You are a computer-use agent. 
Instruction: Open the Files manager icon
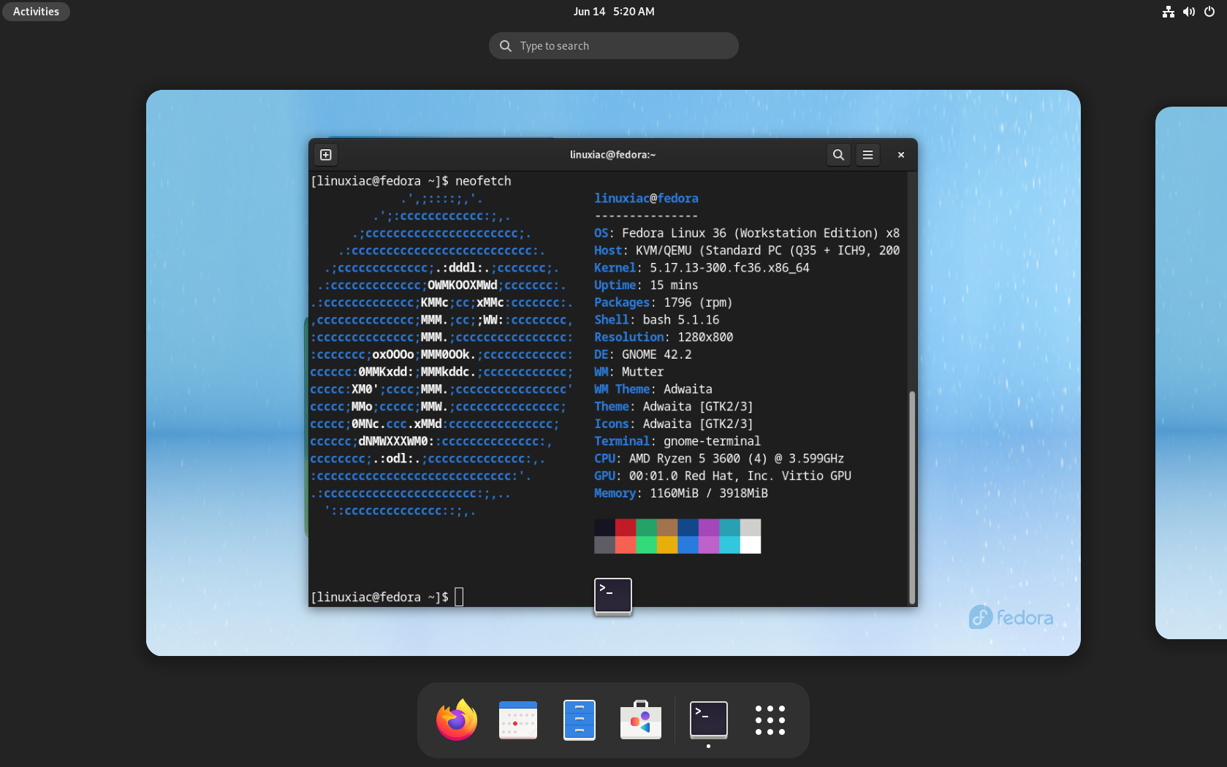(x=580, y=720)
